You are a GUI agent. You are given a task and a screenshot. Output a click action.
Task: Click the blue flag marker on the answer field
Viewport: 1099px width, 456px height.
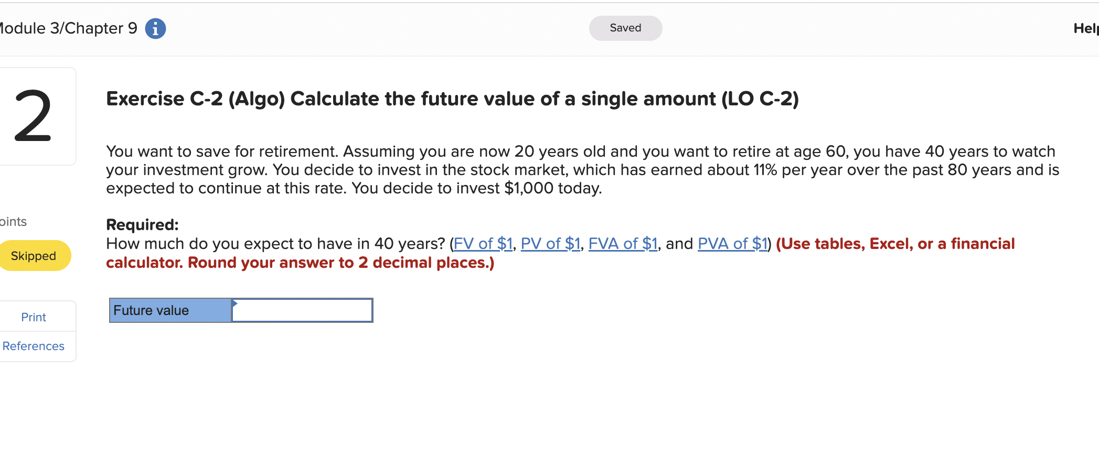[x=235, y=303]
